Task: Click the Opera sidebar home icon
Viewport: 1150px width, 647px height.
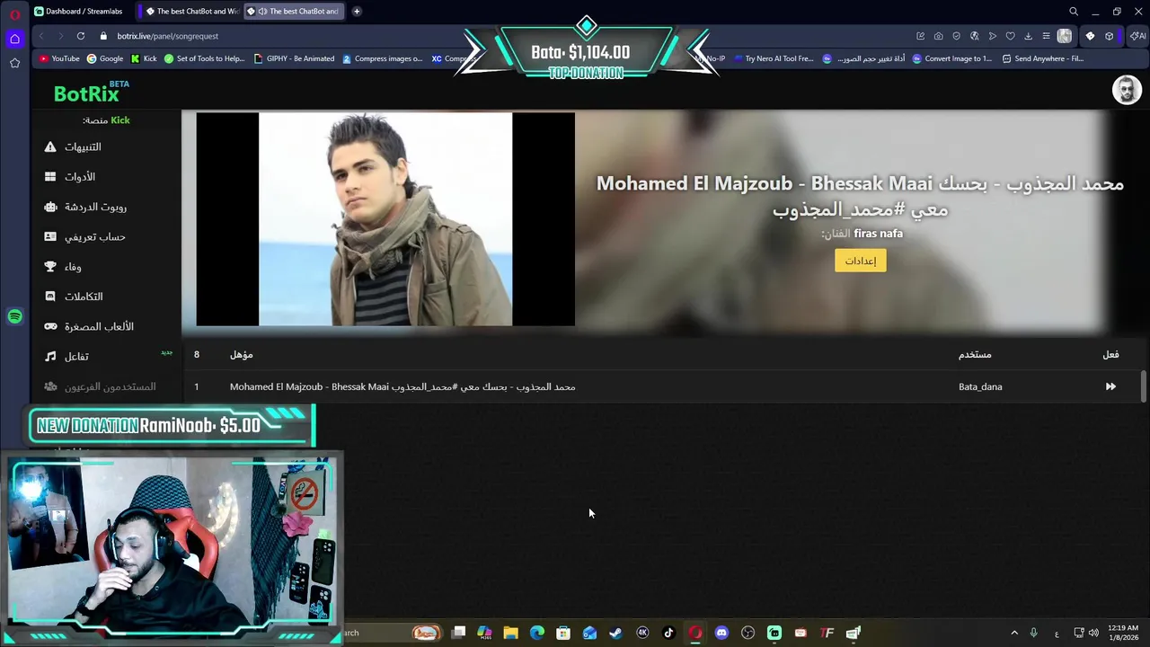Action: [14, 38]
